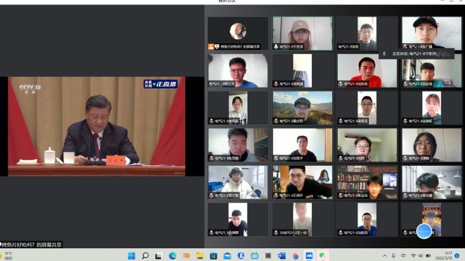Switch to Tencent Meeting taskbar icon

[x=309, y=256]
